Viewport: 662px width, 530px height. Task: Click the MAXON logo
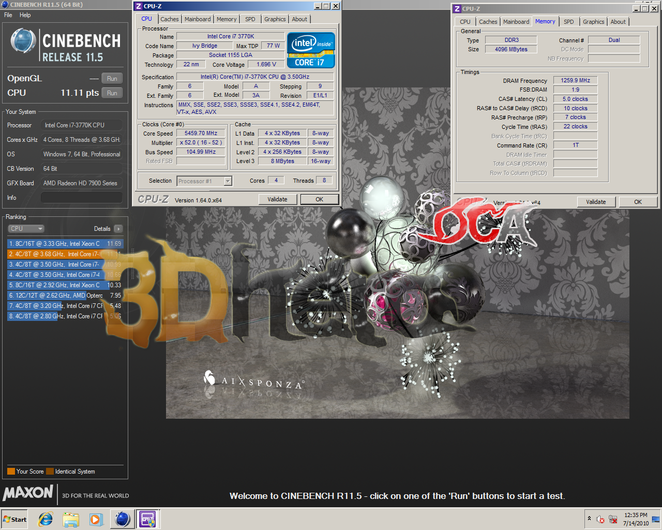point(28,493)
